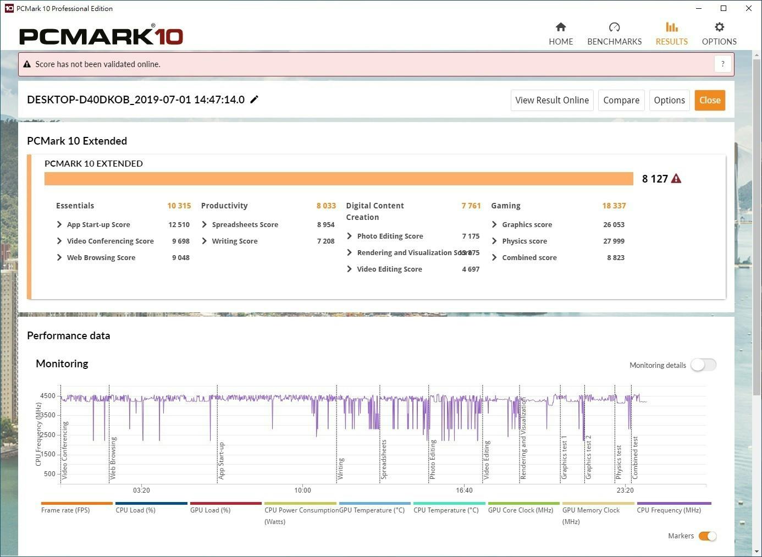Click the Physics test chart marker

coord(619,462)
